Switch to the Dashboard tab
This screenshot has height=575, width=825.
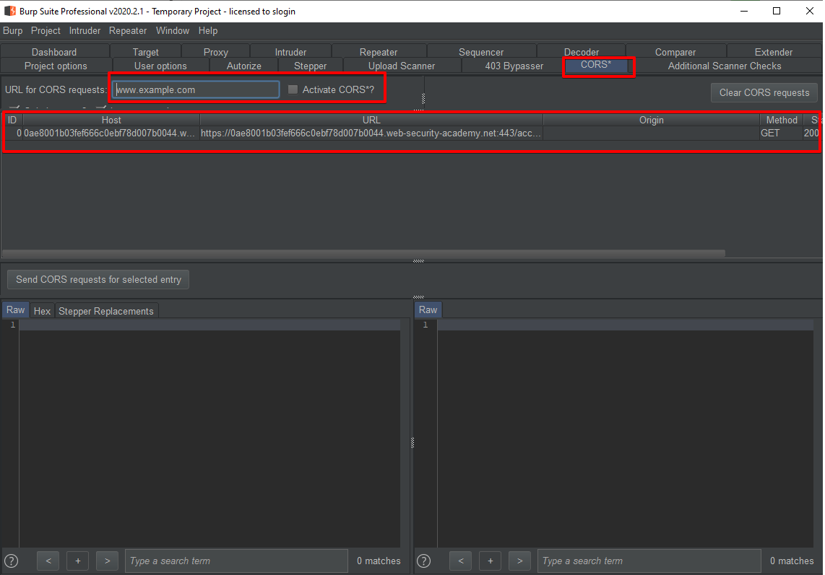54,52
